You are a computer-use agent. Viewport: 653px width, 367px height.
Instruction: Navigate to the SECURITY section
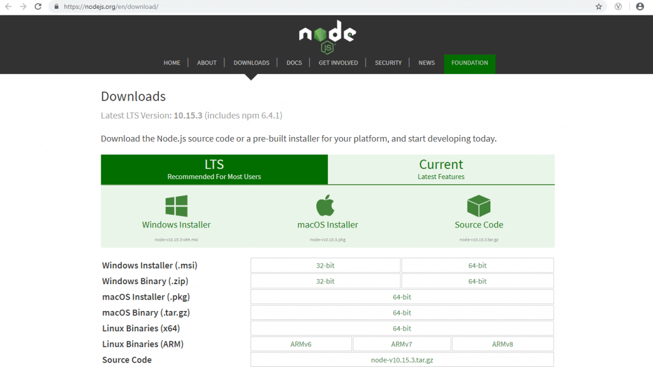[x=388, y=62]
